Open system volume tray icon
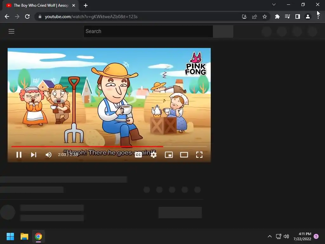The width and height of the screenshot is (325, 244). pyautogui.click(x=286, y=236)
